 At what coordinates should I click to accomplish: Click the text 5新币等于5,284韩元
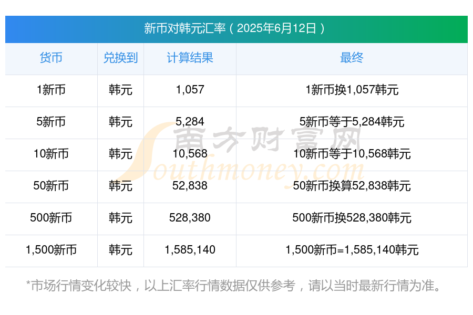(x=352, y=122)
